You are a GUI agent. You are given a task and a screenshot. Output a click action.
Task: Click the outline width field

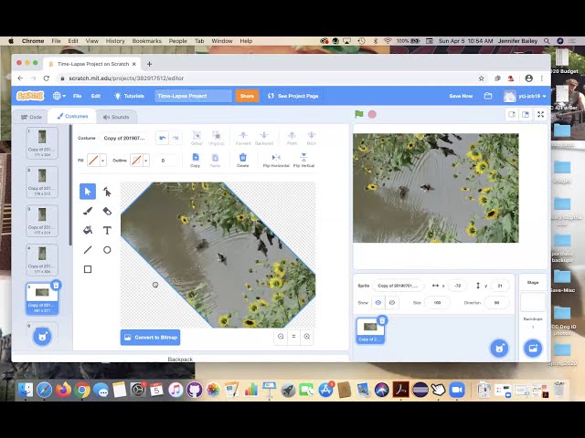(x=165, y=161)
